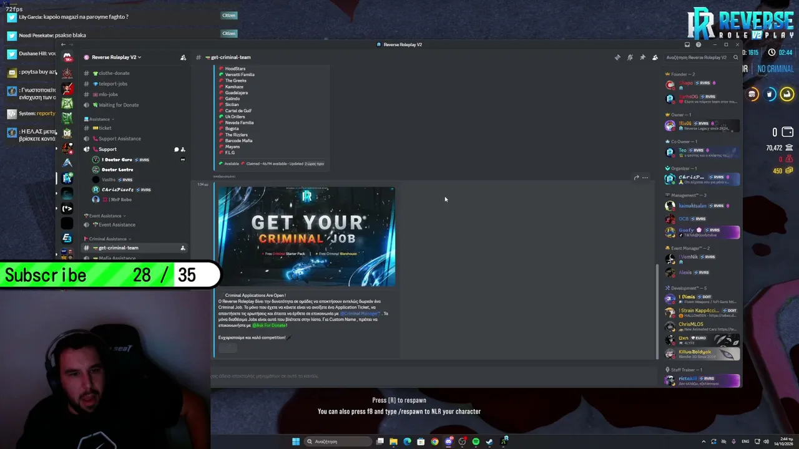Open the Threads icon in channel header
The image size is (799, 449).
(x=617, y=57)
